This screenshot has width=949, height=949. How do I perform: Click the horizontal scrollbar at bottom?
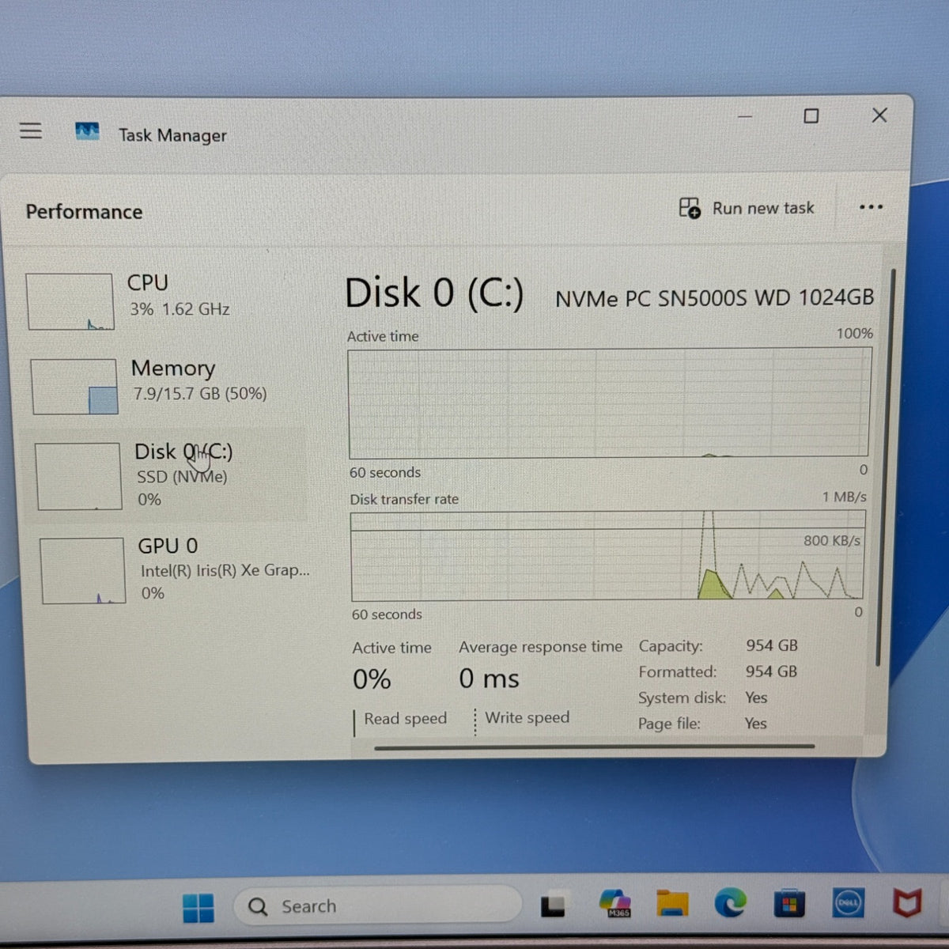[x=595, y=746]
